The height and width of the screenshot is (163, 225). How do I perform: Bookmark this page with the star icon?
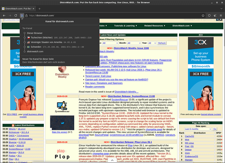[x=201, y=15]
